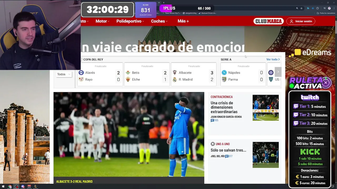
Task: Open a new browser tab
Action: click(163, 3)
